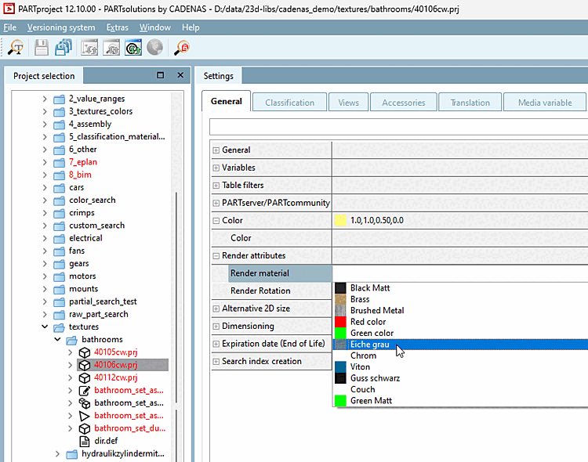Image resolution: width=588 pixels, height=462 pixels.
Task: Click the globe toolbar icon
Action: [x=154, y=48]
